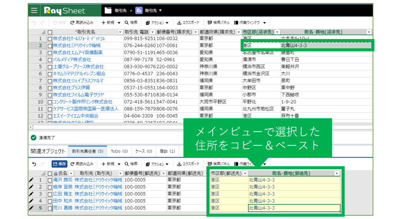Open the 商談 (1) tab

[x=167, y=151]
